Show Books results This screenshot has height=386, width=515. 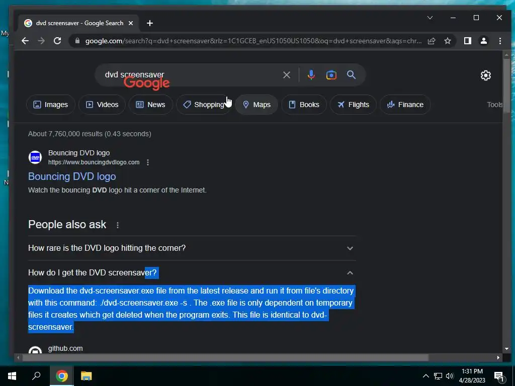coord(304,105)
